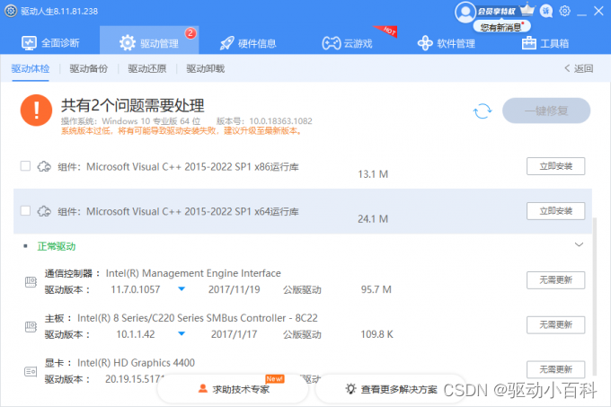The width and height of the screenshot is (611, 407).
Task: Click the VIP crown icon
Action: click(527, 9)
